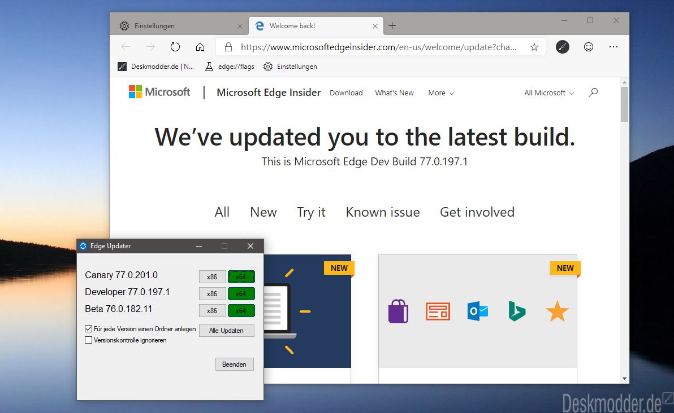Screen dimensions: 674x413
Task: Expand the More dropdown
Action: (x=441, y=93)
